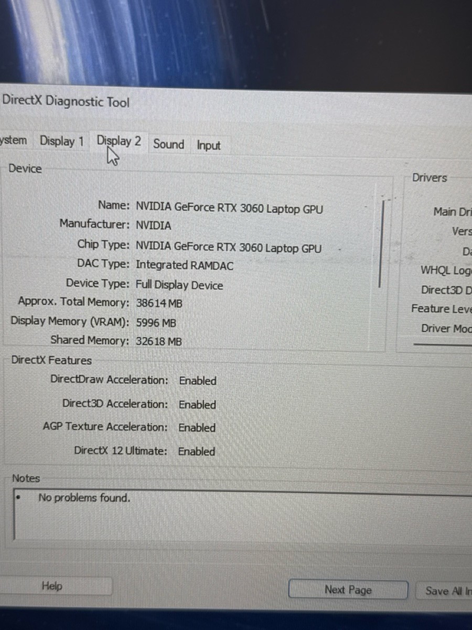
Task: Switch to the System tab
Action: (x=13, y=141)
